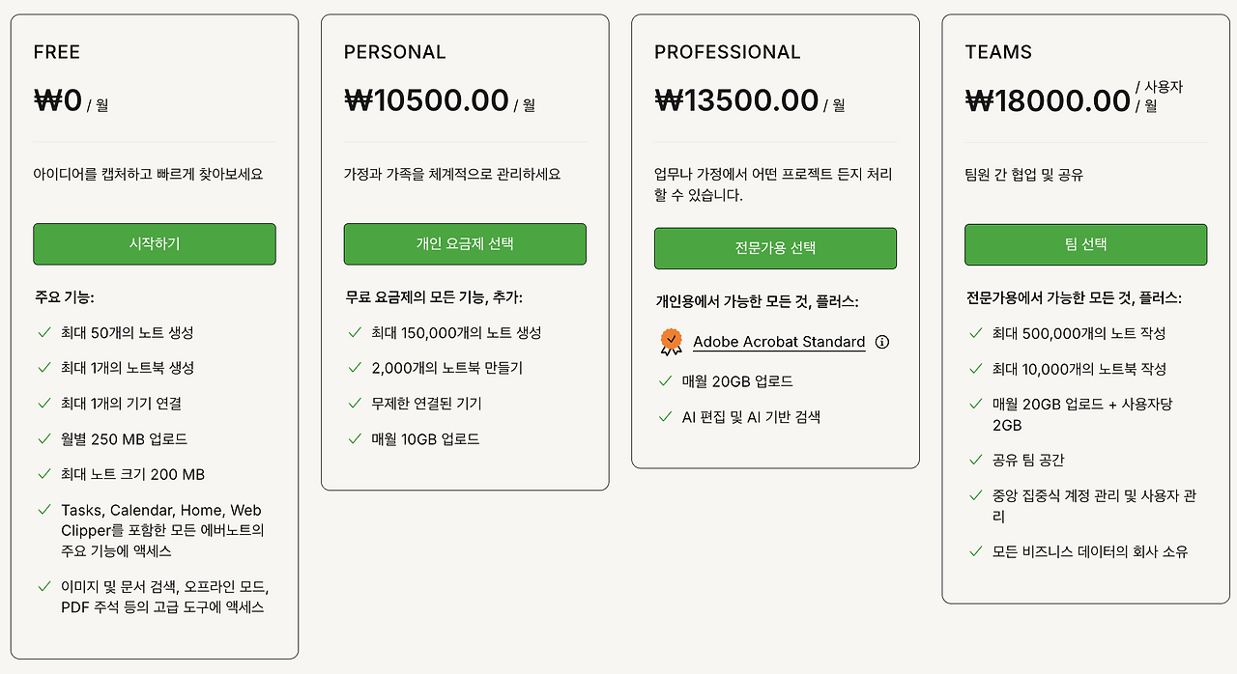Click the 모든 비즈니스 데이터의 회사 소유 feature
This screenshot has height=674, width=1237.
tap(1090, 552)
